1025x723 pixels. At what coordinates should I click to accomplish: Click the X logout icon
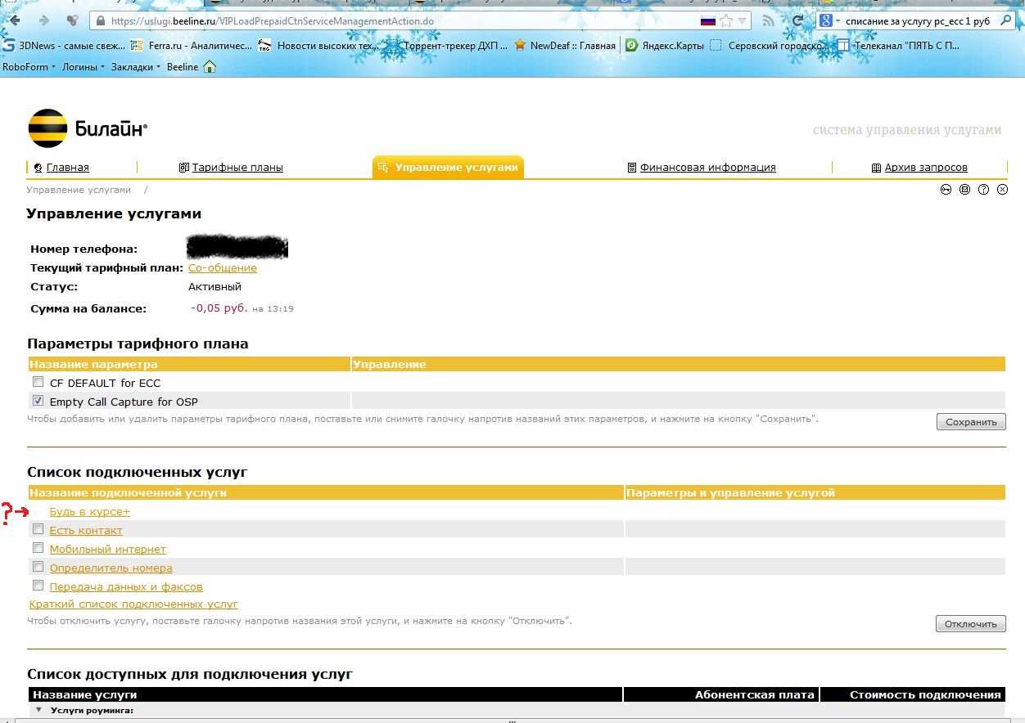pyautogui.click(x=1002, y=190)
